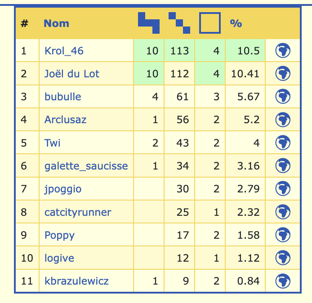Click the # rank column header
This screenshot has height=303, width=312.
24,23
